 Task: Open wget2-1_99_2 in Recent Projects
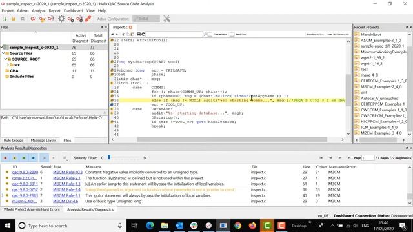pyautogui.click(x=372, y=57)
